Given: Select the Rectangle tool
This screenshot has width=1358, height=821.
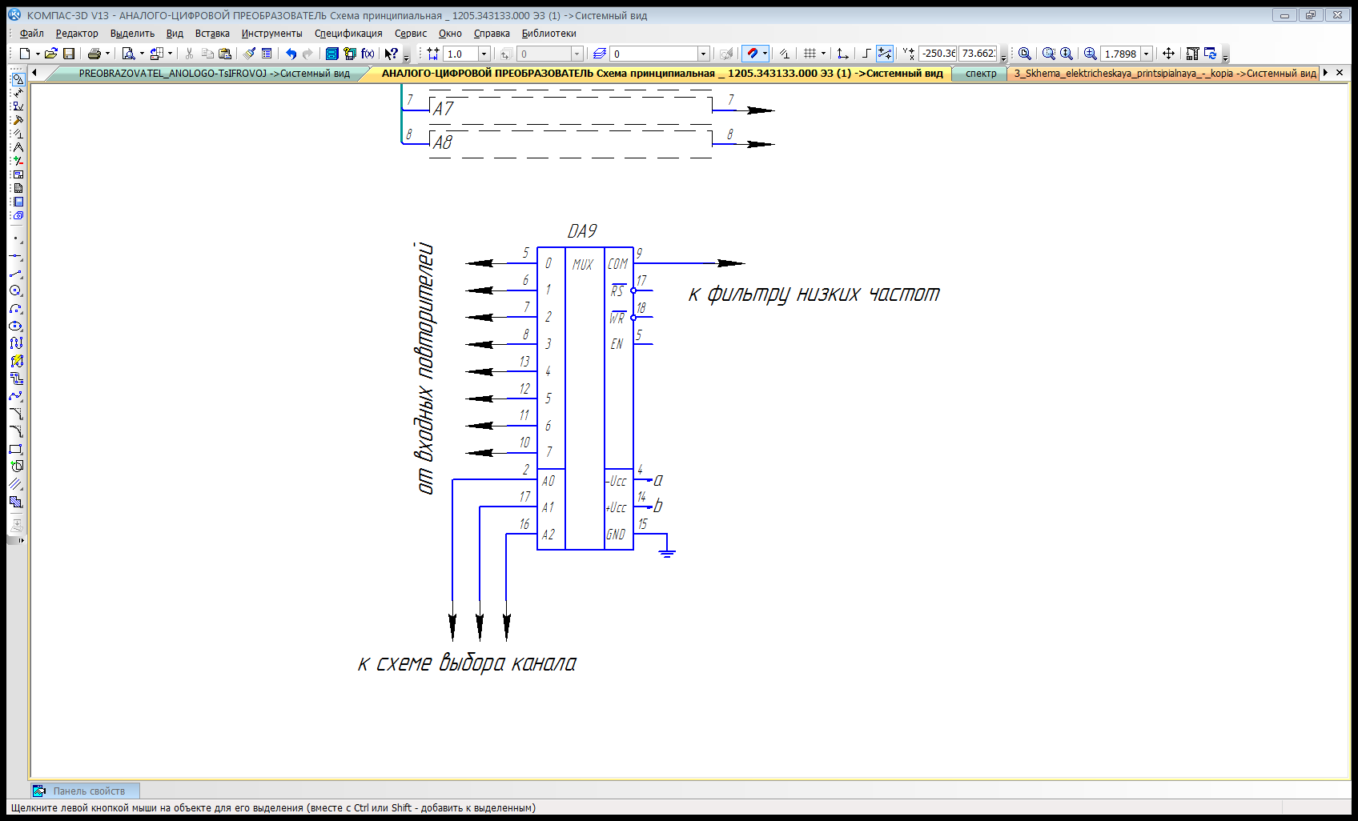Looking at the screenshot, I should pos(16,449).
